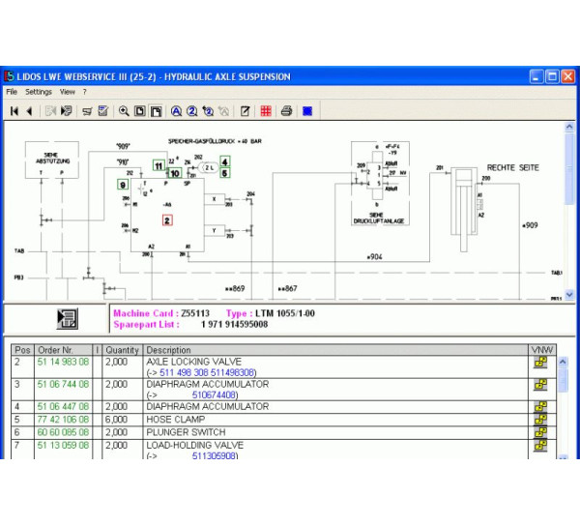Viewport: 580px width, 525px height.
Task: Click replacement part link 510674408
Action: coord(216,395)
